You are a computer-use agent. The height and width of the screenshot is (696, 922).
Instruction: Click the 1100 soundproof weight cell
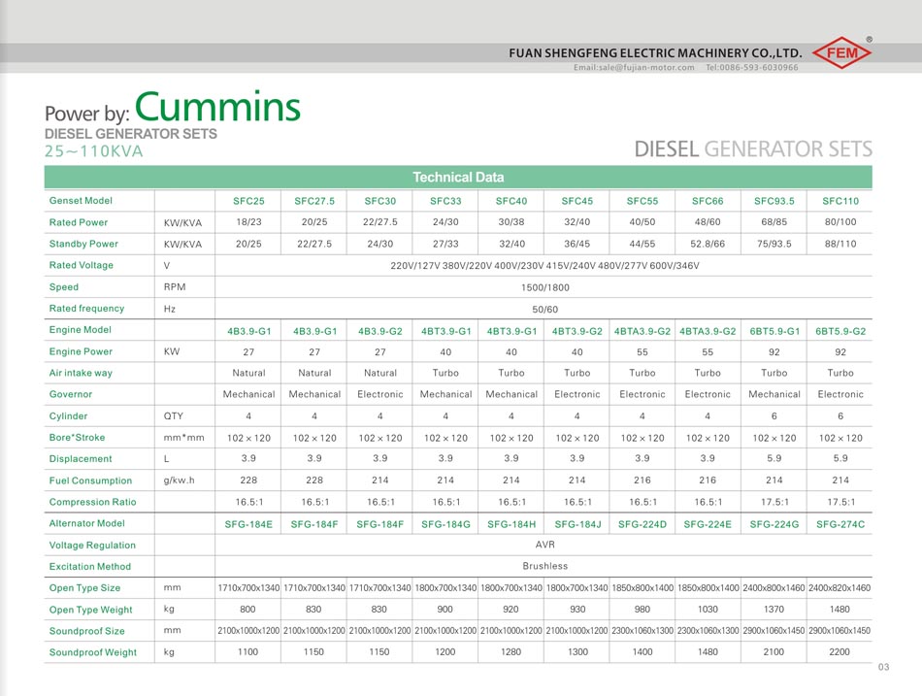point(247,652)
